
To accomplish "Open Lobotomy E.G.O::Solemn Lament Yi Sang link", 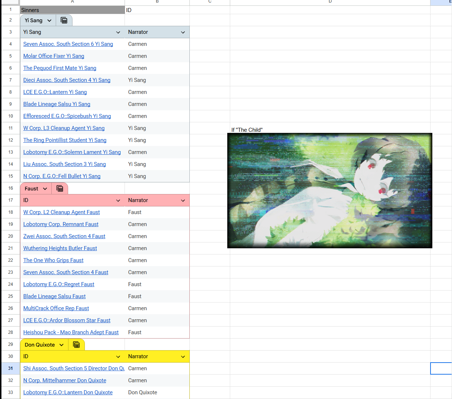I will click(x=72, y=152).
